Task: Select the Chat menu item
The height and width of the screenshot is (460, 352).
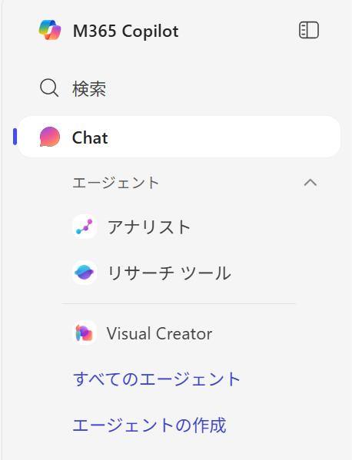Action: (x=179, y=137)
